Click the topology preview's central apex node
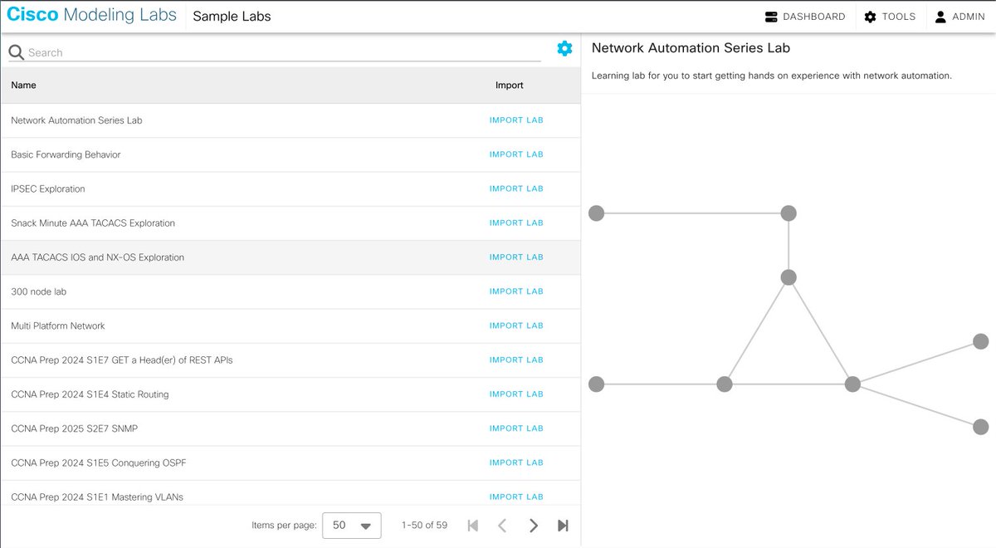This screenshot has width=996, height=548. pos(788,277)
